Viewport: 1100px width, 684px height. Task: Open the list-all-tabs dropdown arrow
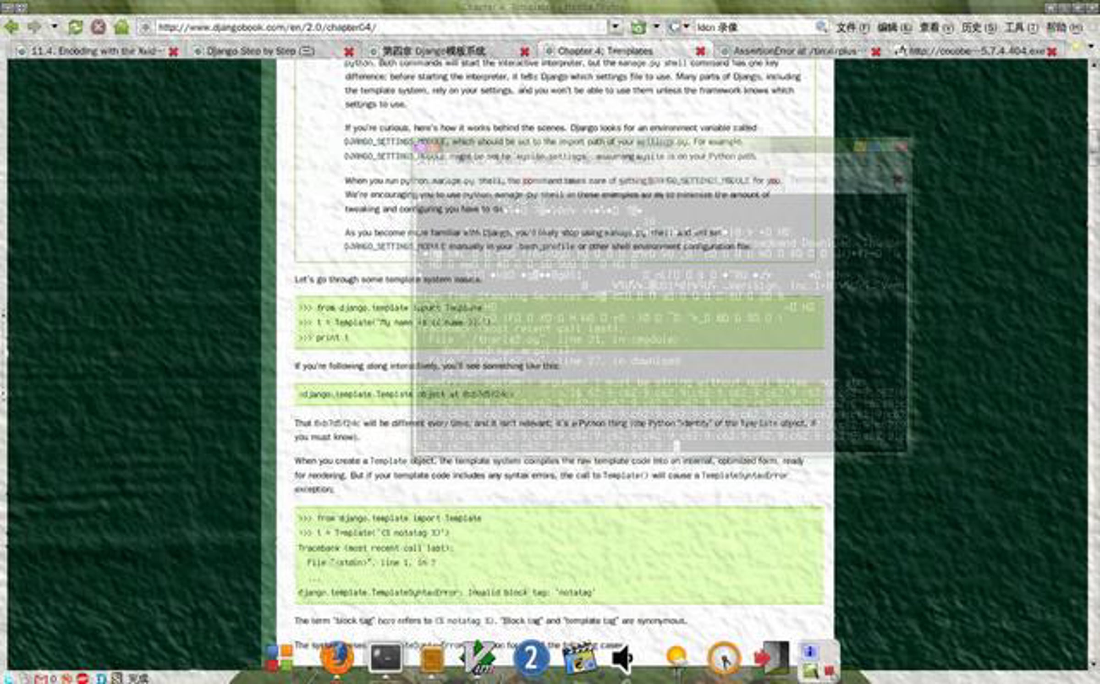[1091, 47]
